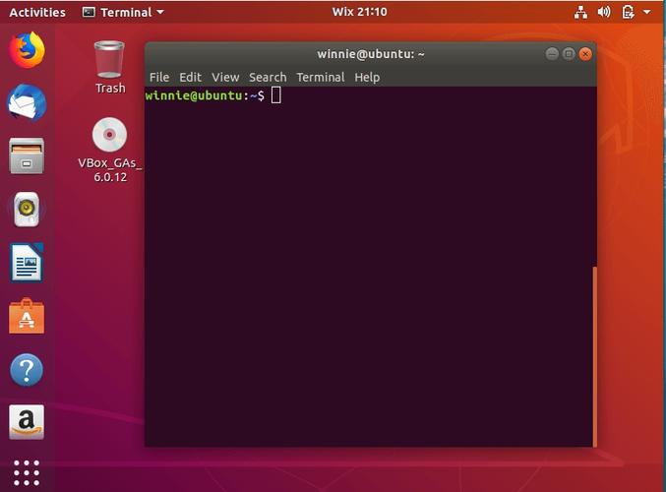
Task: Select the Trash desktop icon
Action: (109, 67)
